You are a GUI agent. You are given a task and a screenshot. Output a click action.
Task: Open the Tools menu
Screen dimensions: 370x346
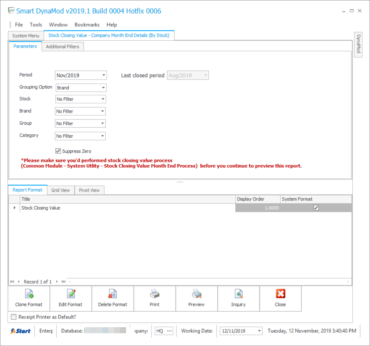(x=36, y=25)
